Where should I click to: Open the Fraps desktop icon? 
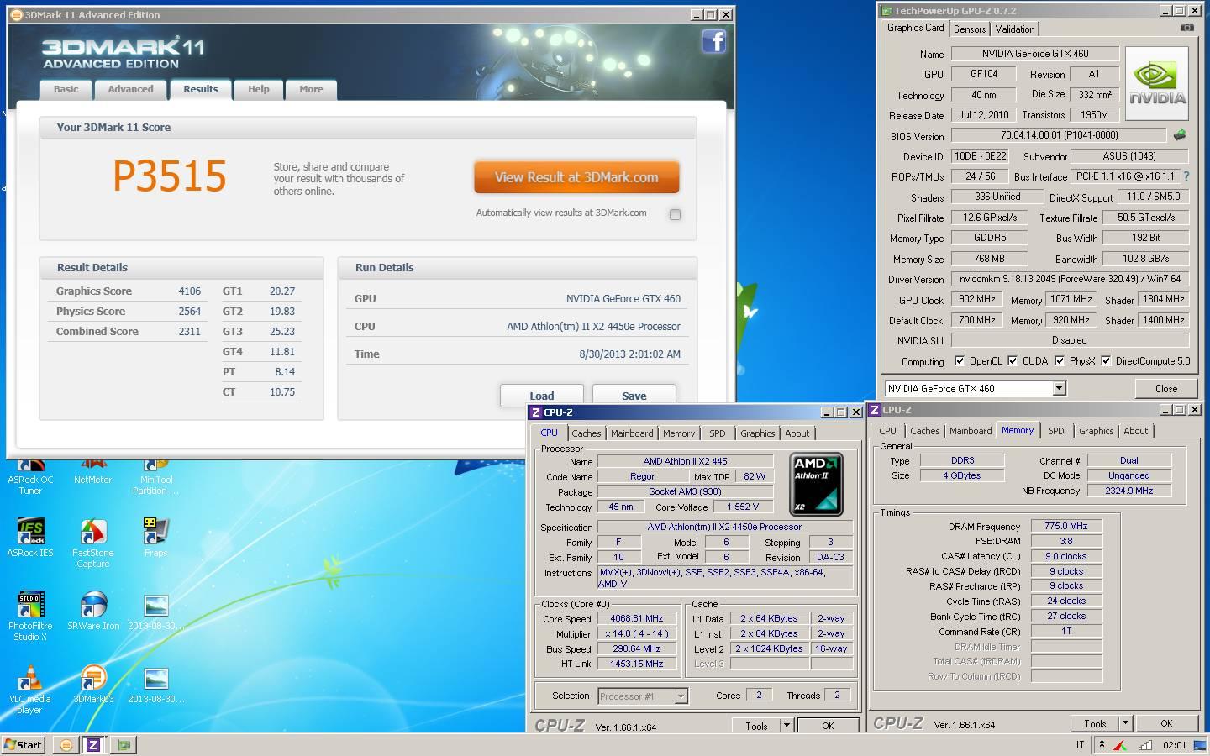pos(155,538)
